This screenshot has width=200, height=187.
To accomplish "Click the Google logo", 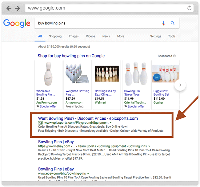I will [x=17, y=23].
